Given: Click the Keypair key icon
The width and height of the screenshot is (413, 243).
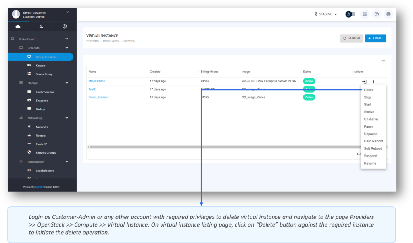Looking at the screenshot, I should [29, 65].
